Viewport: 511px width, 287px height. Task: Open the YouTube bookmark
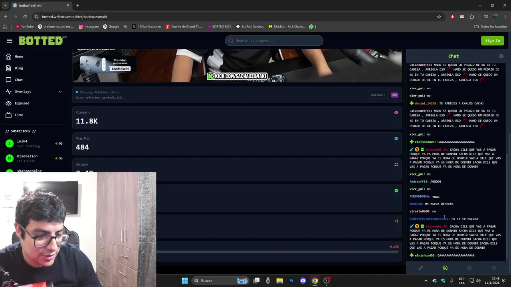(24, 27)
